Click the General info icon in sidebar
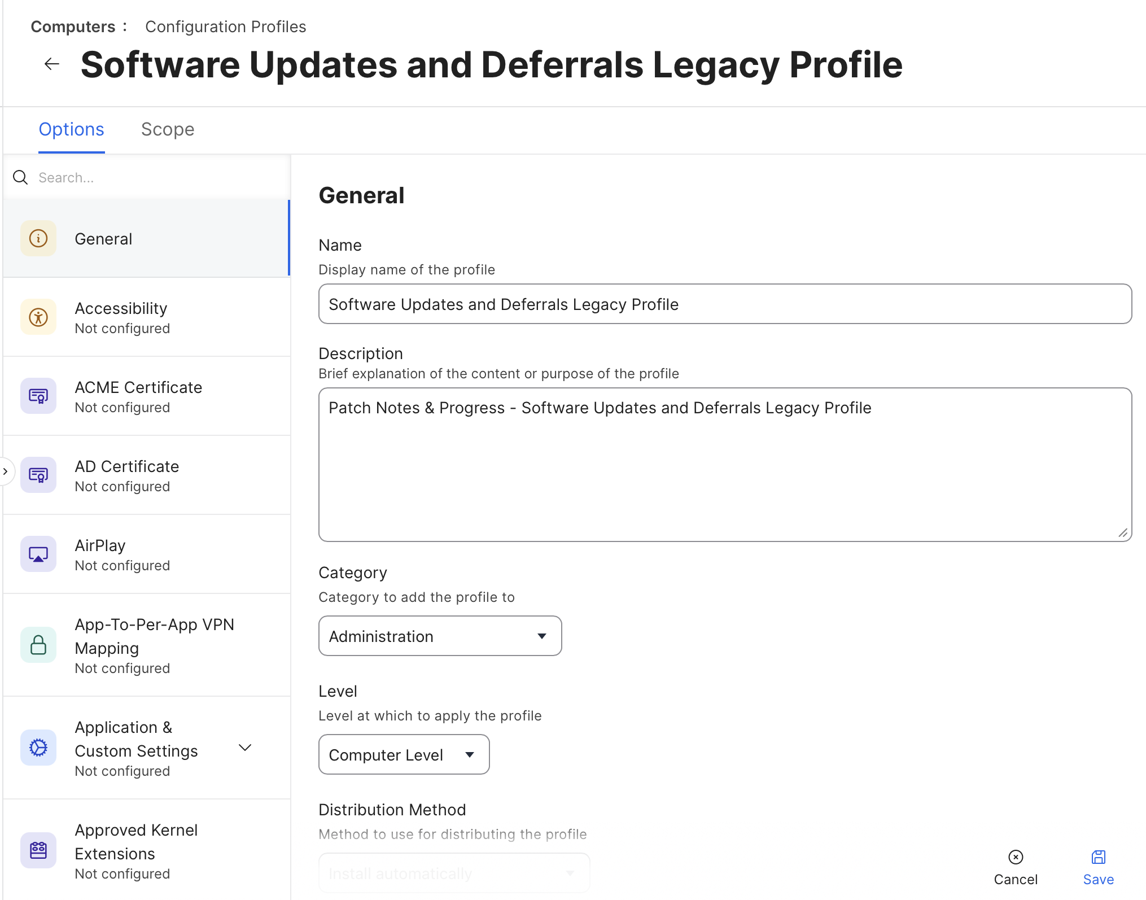 [38, 239]
